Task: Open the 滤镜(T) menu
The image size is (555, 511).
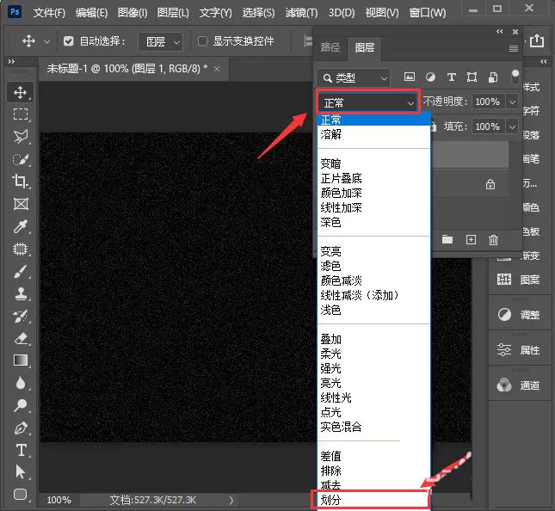Action: click(301, 13)
